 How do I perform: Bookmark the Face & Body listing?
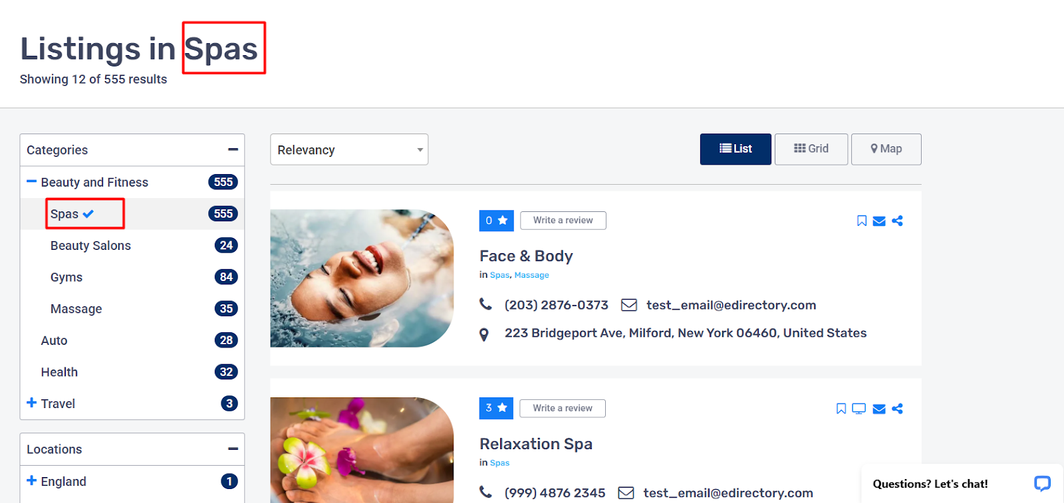(862, 221)
